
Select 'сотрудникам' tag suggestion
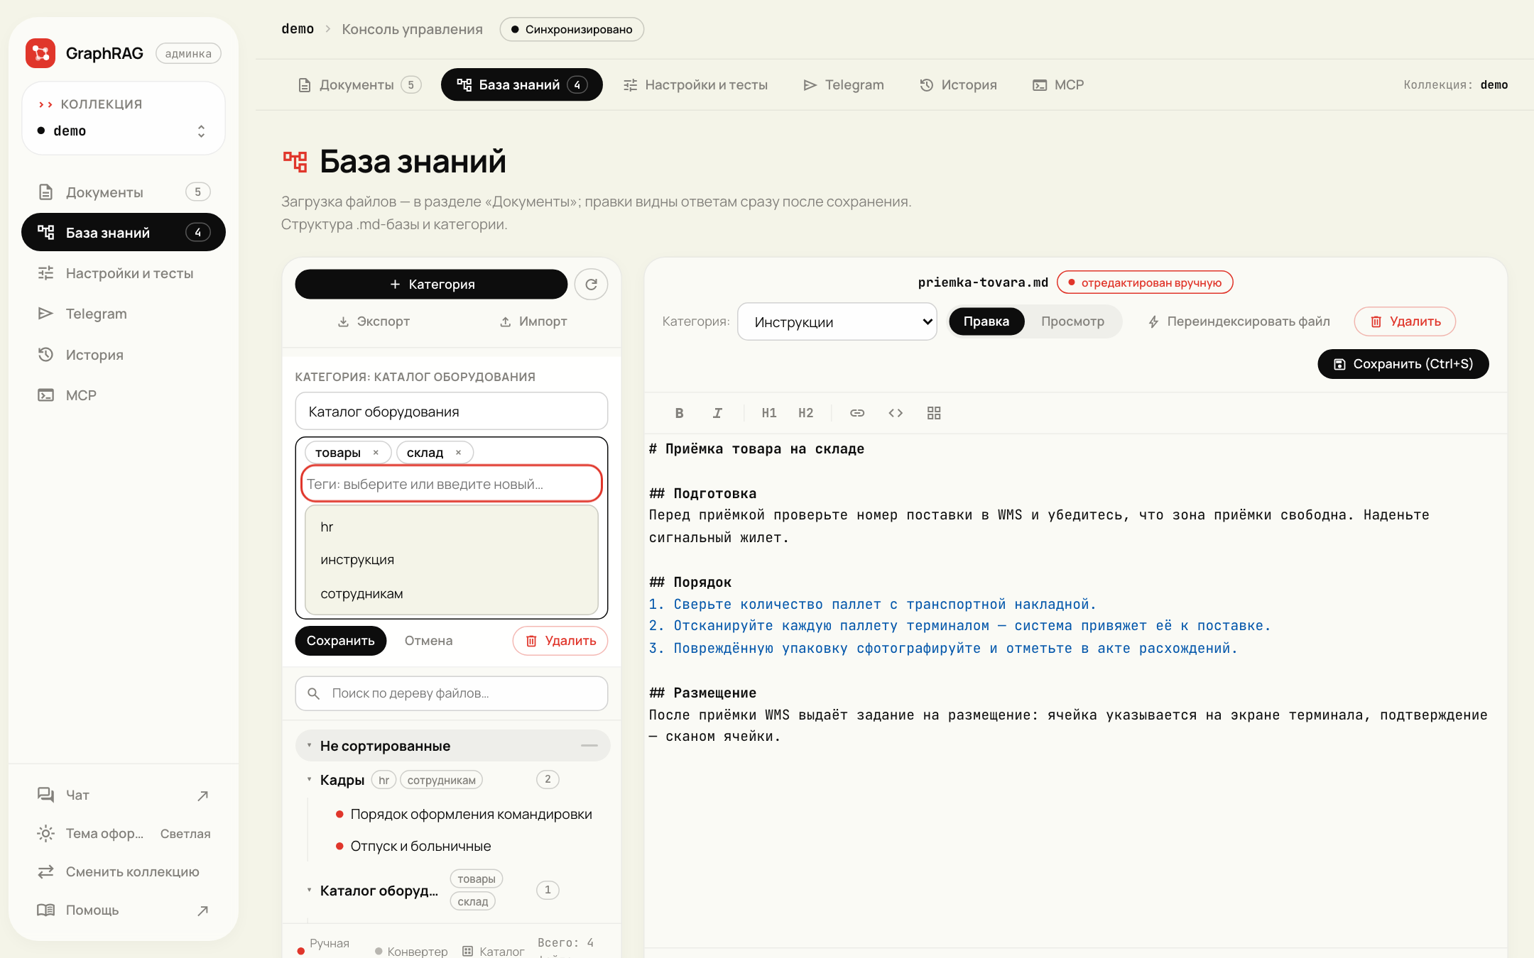(x=452, y=594)
